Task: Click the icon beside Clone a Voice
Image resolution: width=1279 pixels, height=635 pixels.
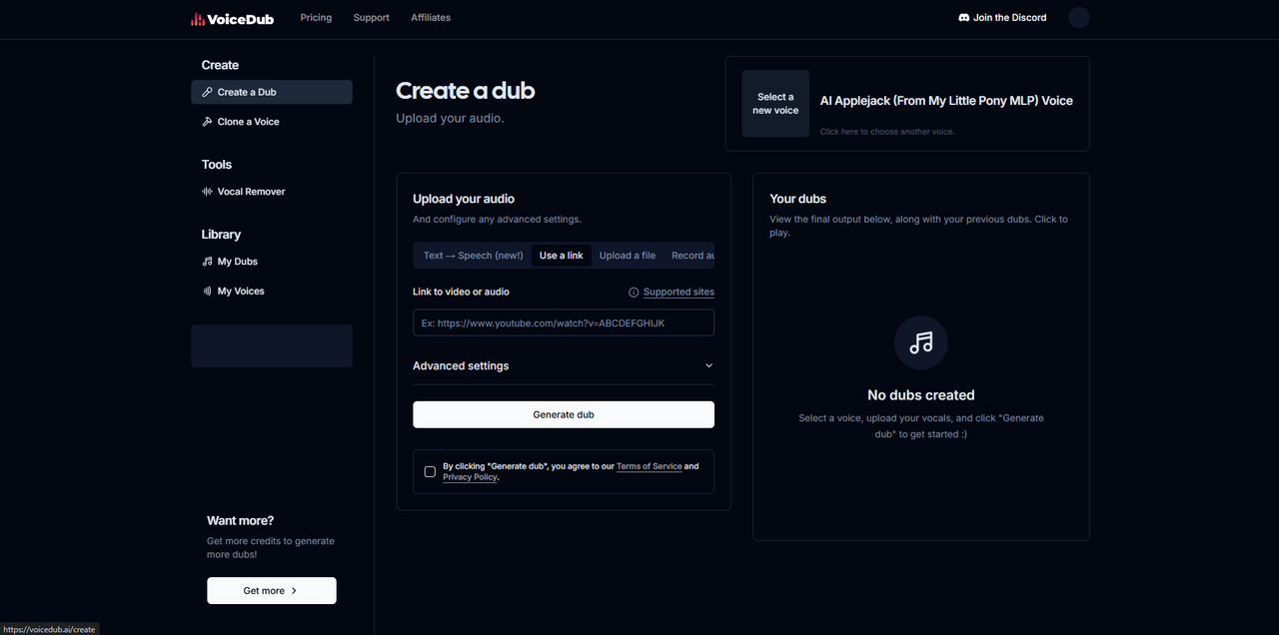Action: tap(207, 122)
